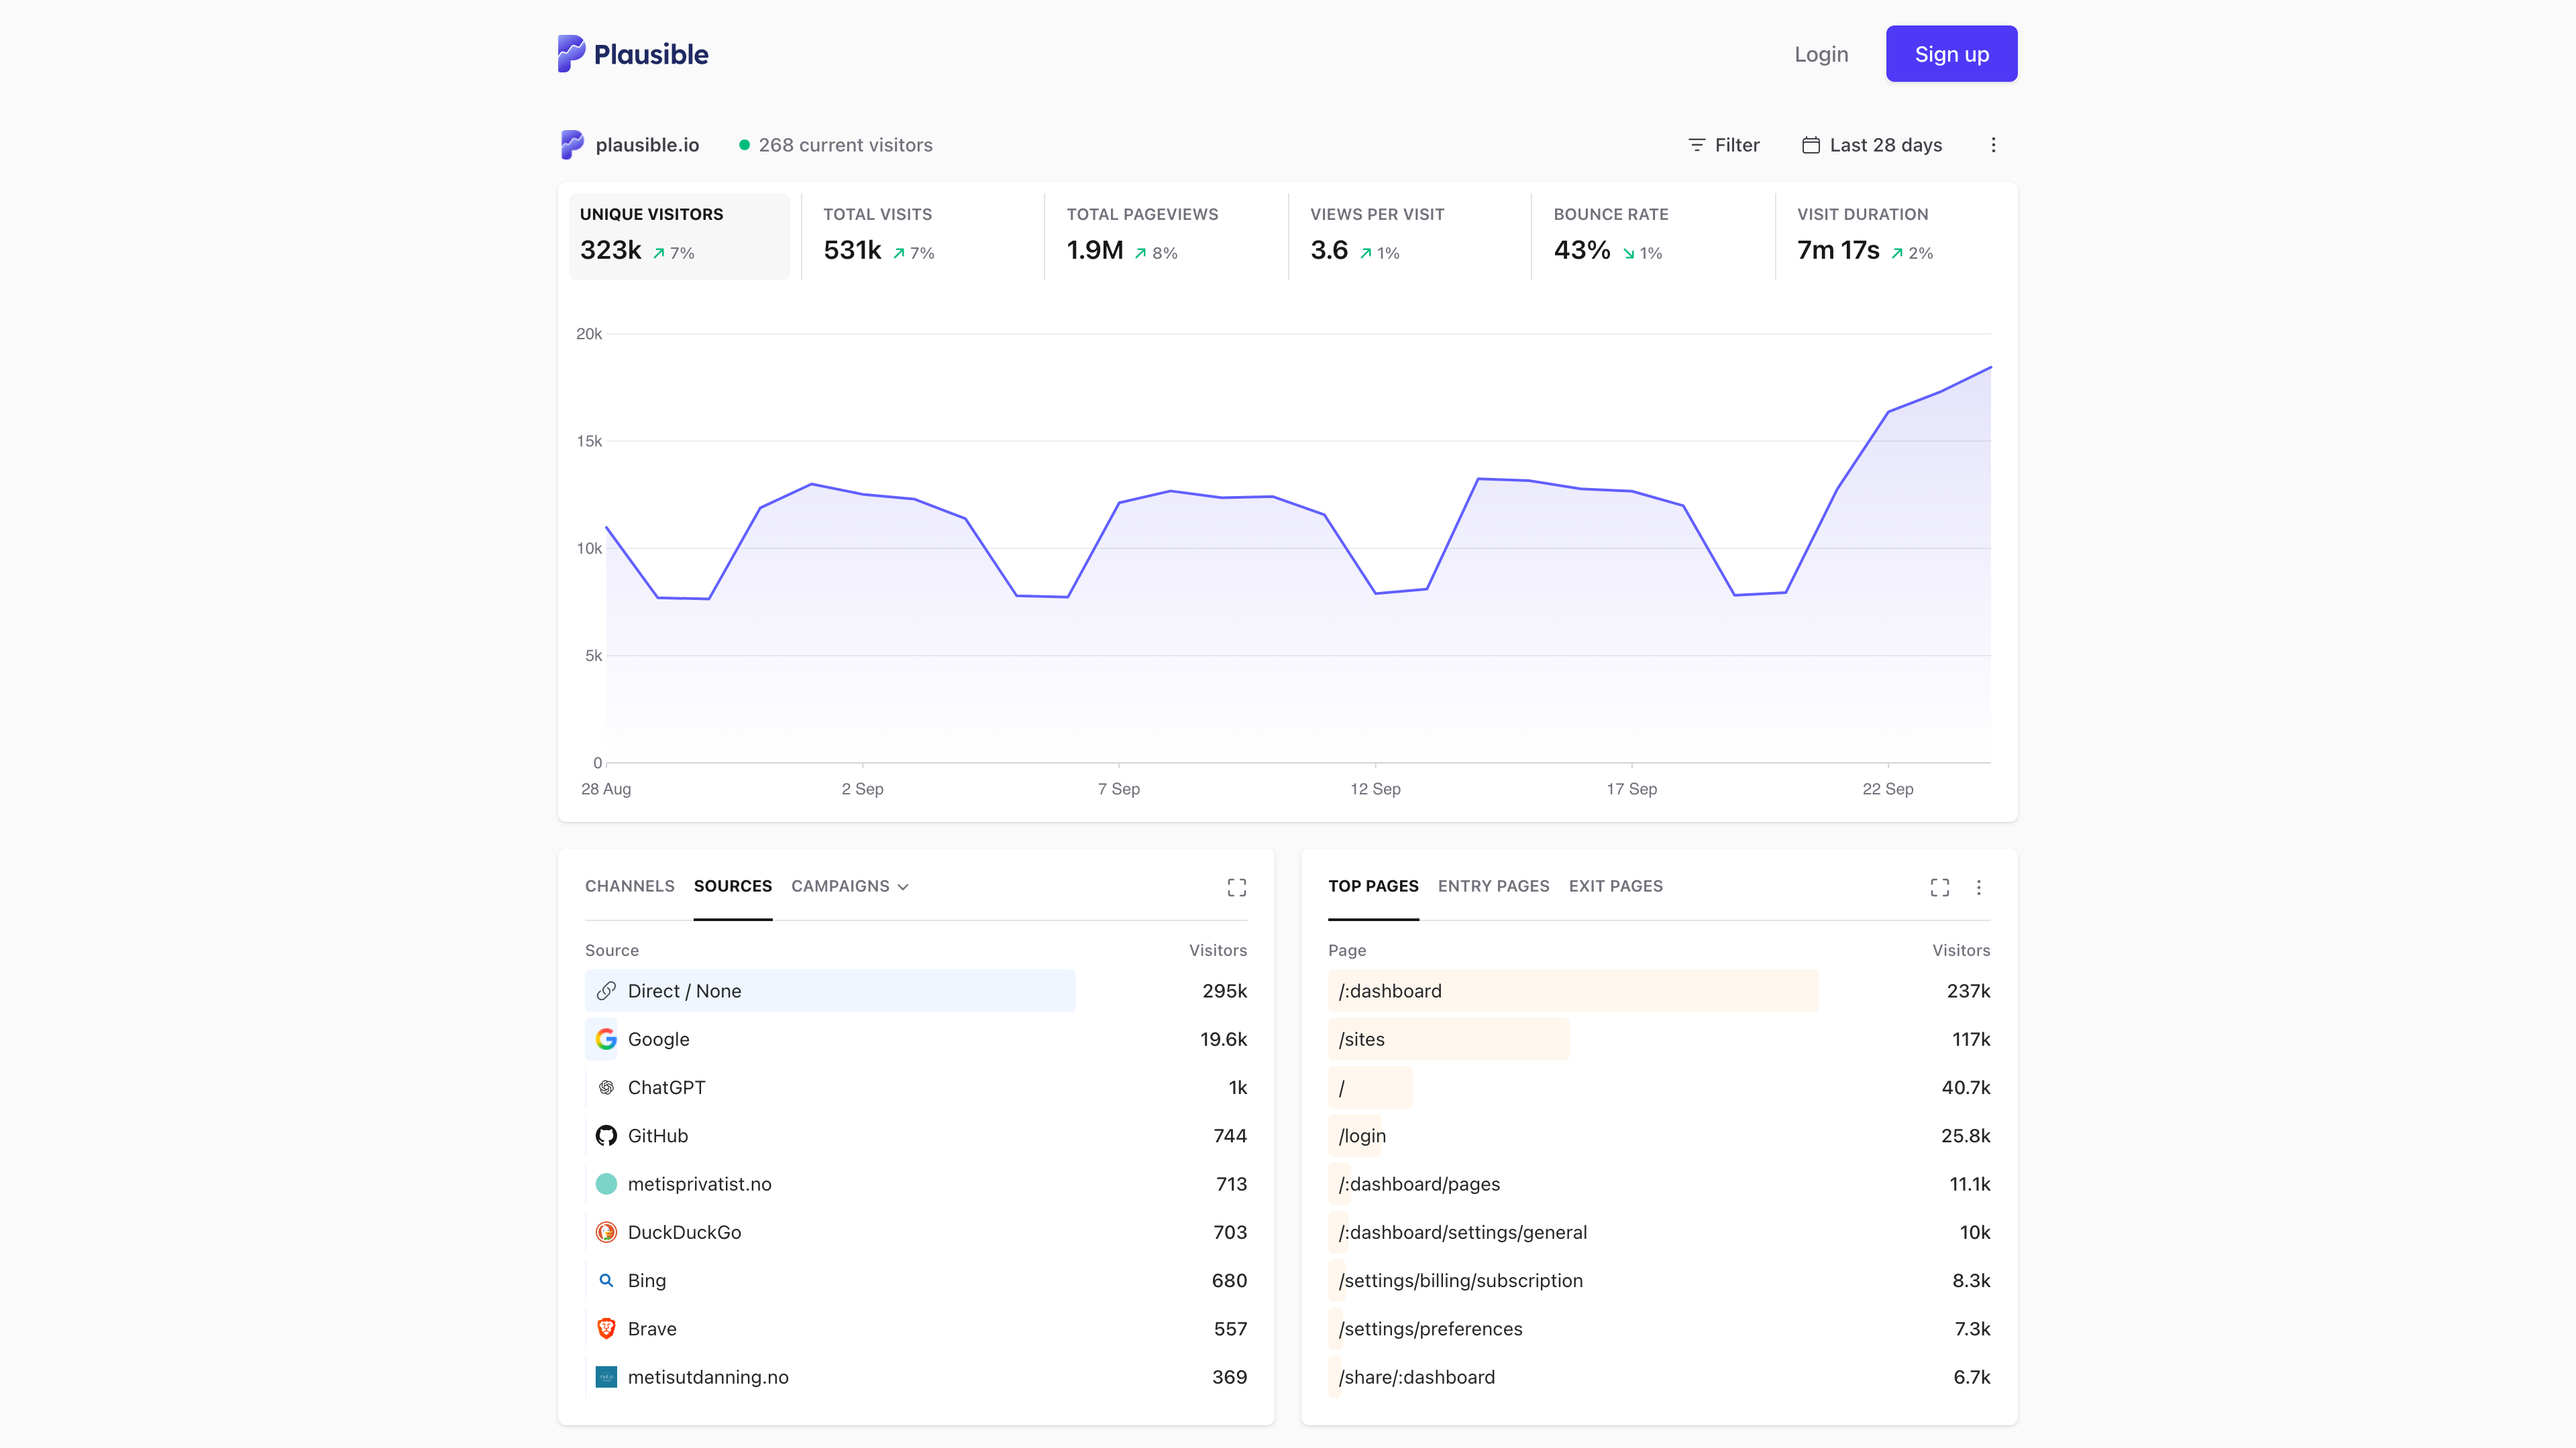Open the Filter menu
Viewport: 2576px width, 1448px height.
pyautogui.click(x=1724, y=145)
